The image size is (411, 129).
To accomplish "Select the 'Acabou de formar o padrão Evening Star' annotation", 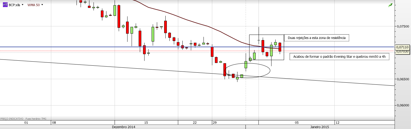I will tap(339, 57).
